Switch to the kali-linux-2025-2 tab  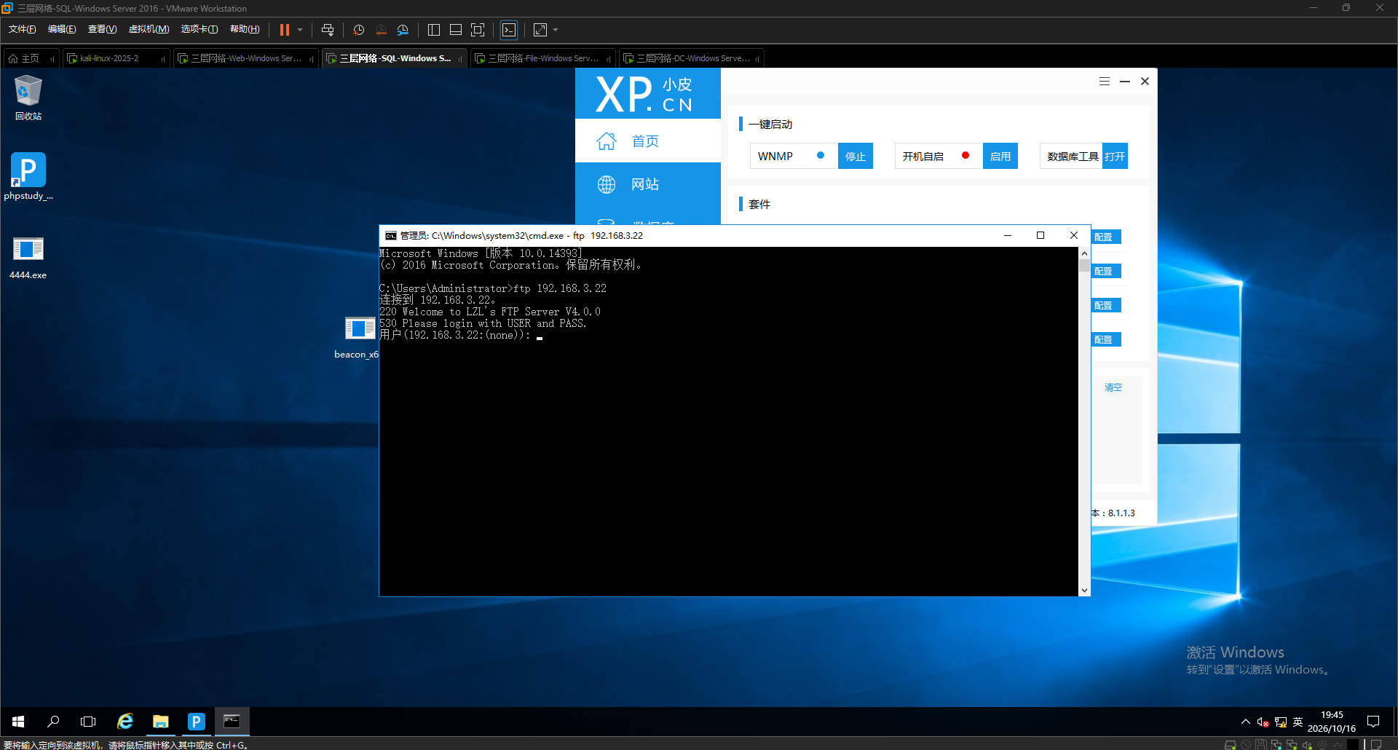[x=116, y=58]
